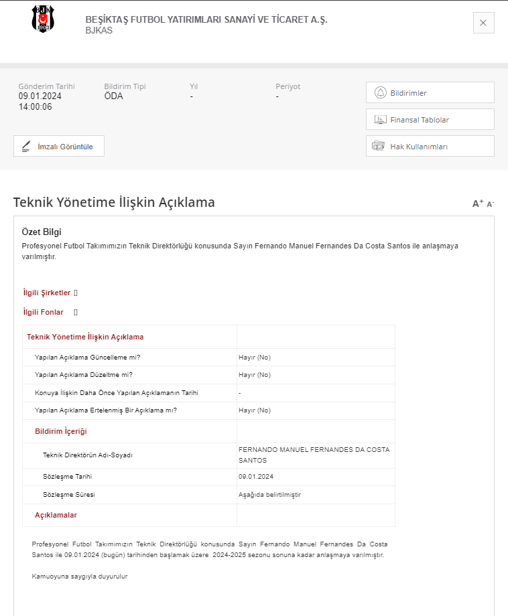Click the Özet Bilgi heading
This screenshot has height=616, width=508.
point(42,232)
